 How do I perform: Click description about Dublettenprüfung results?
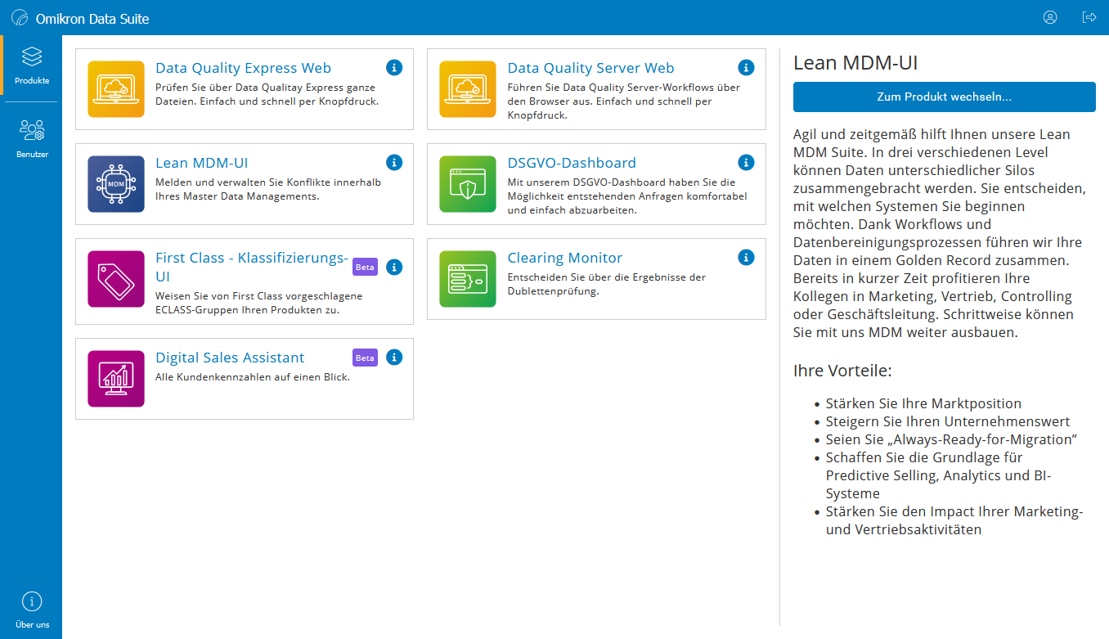[606, 284]
